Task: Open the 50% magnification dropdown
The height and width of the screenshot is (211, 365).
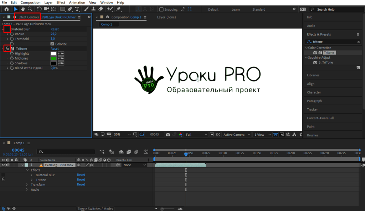Action: [122, 135]
